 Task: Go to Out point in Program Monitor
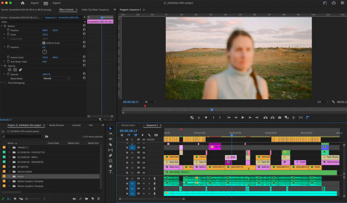click(x=257, y=118)
